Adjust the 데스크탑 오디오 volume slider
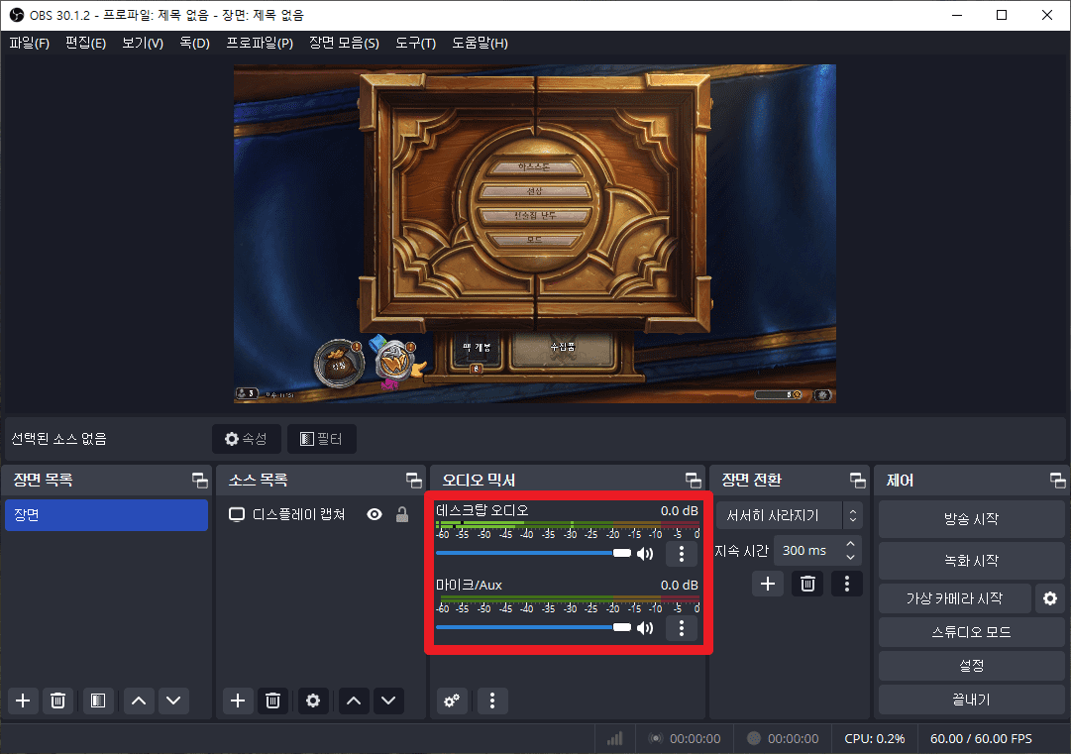The height and width of the screenshot is (754, 1071). point(533,553)
